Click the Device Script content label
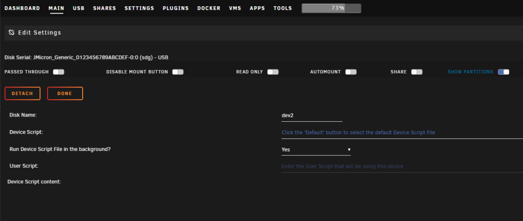Screen dimensions: 523x221 (x=34, y=182)
